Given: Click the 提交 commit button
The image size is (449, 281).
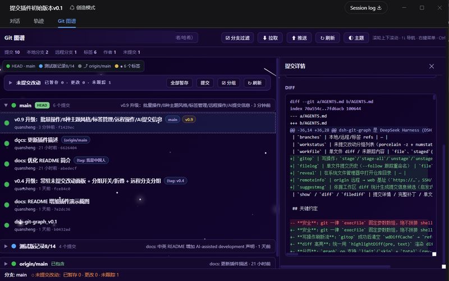Looking at the screenshot, I should (x=205, y=83).
